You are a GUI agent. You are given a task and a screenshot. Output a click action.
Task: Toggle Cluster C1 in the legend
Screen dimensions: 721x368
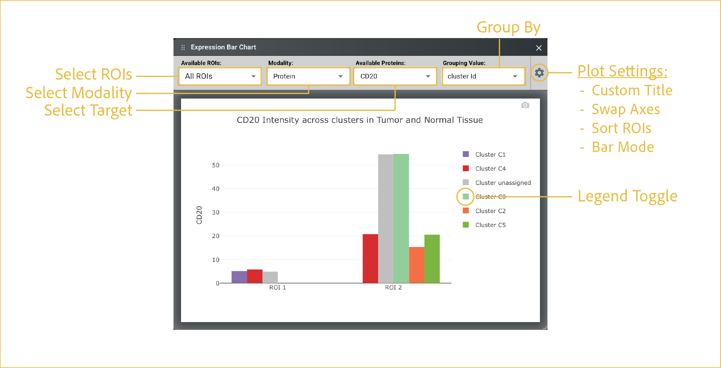tap(484, 154)
